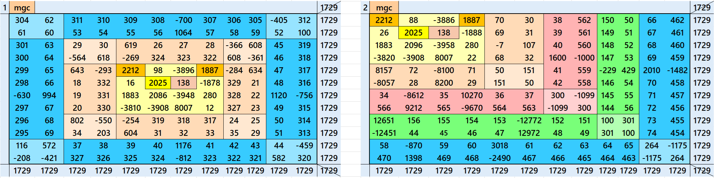714x178 pixels.
Task: Select the yellow 2025 cell in left grid
Action: [158, 83]
